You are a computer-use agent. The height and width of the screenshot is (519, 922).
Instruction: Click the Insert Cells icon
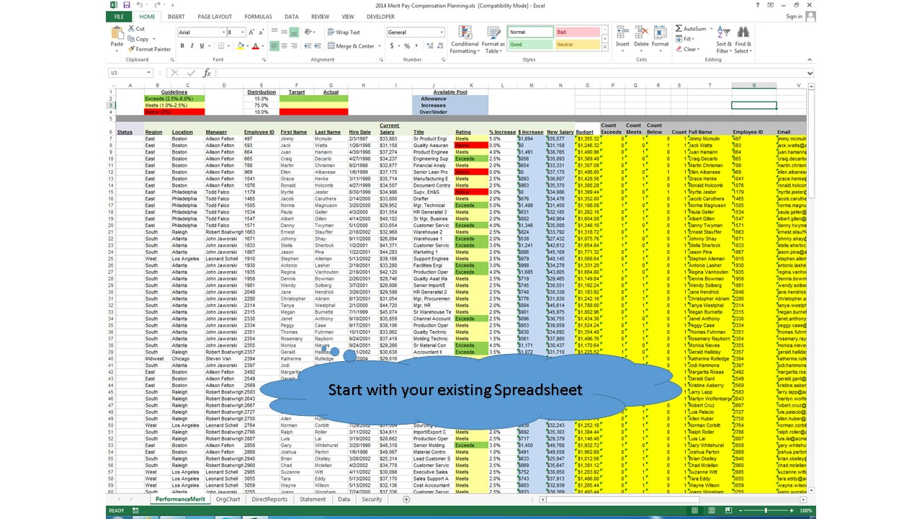(x=622, y=32)
